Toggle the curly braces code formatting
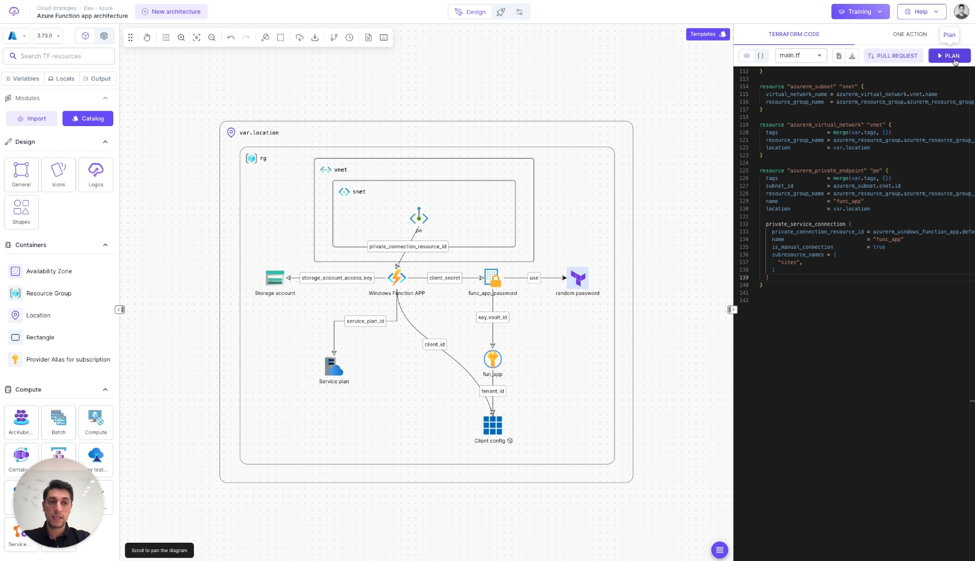975x561 pixels. [760, 56]
